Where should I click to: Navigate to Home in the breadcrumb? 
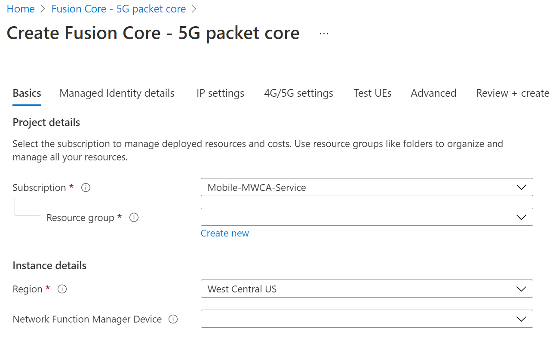21,9
